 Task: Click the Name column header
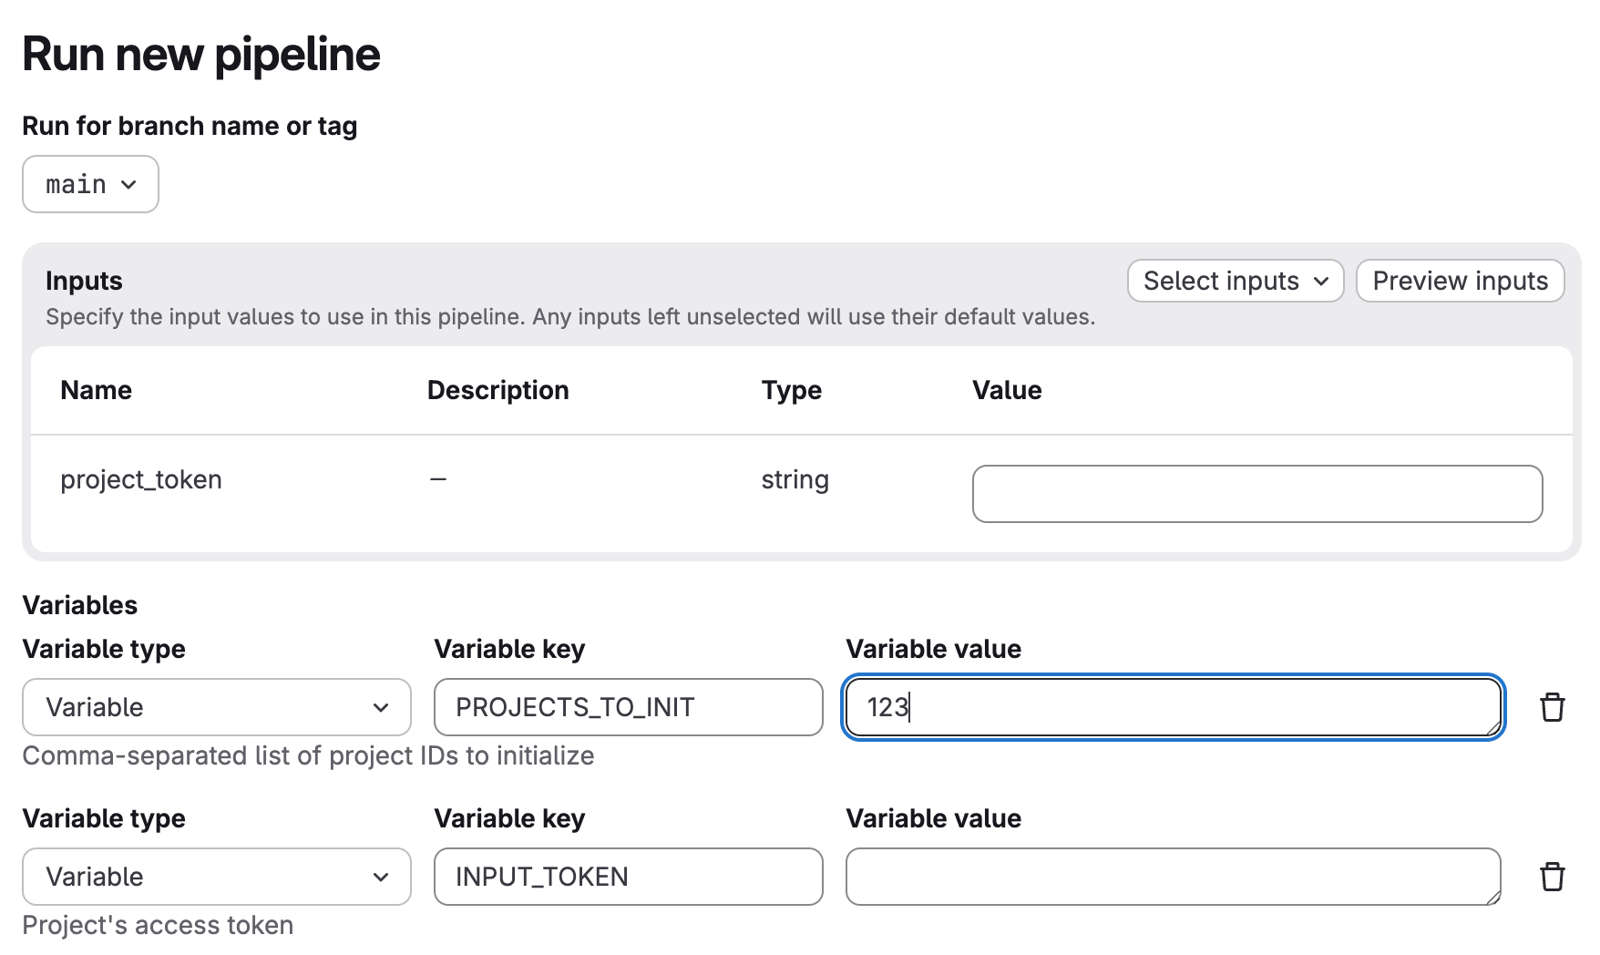(97, 390)
